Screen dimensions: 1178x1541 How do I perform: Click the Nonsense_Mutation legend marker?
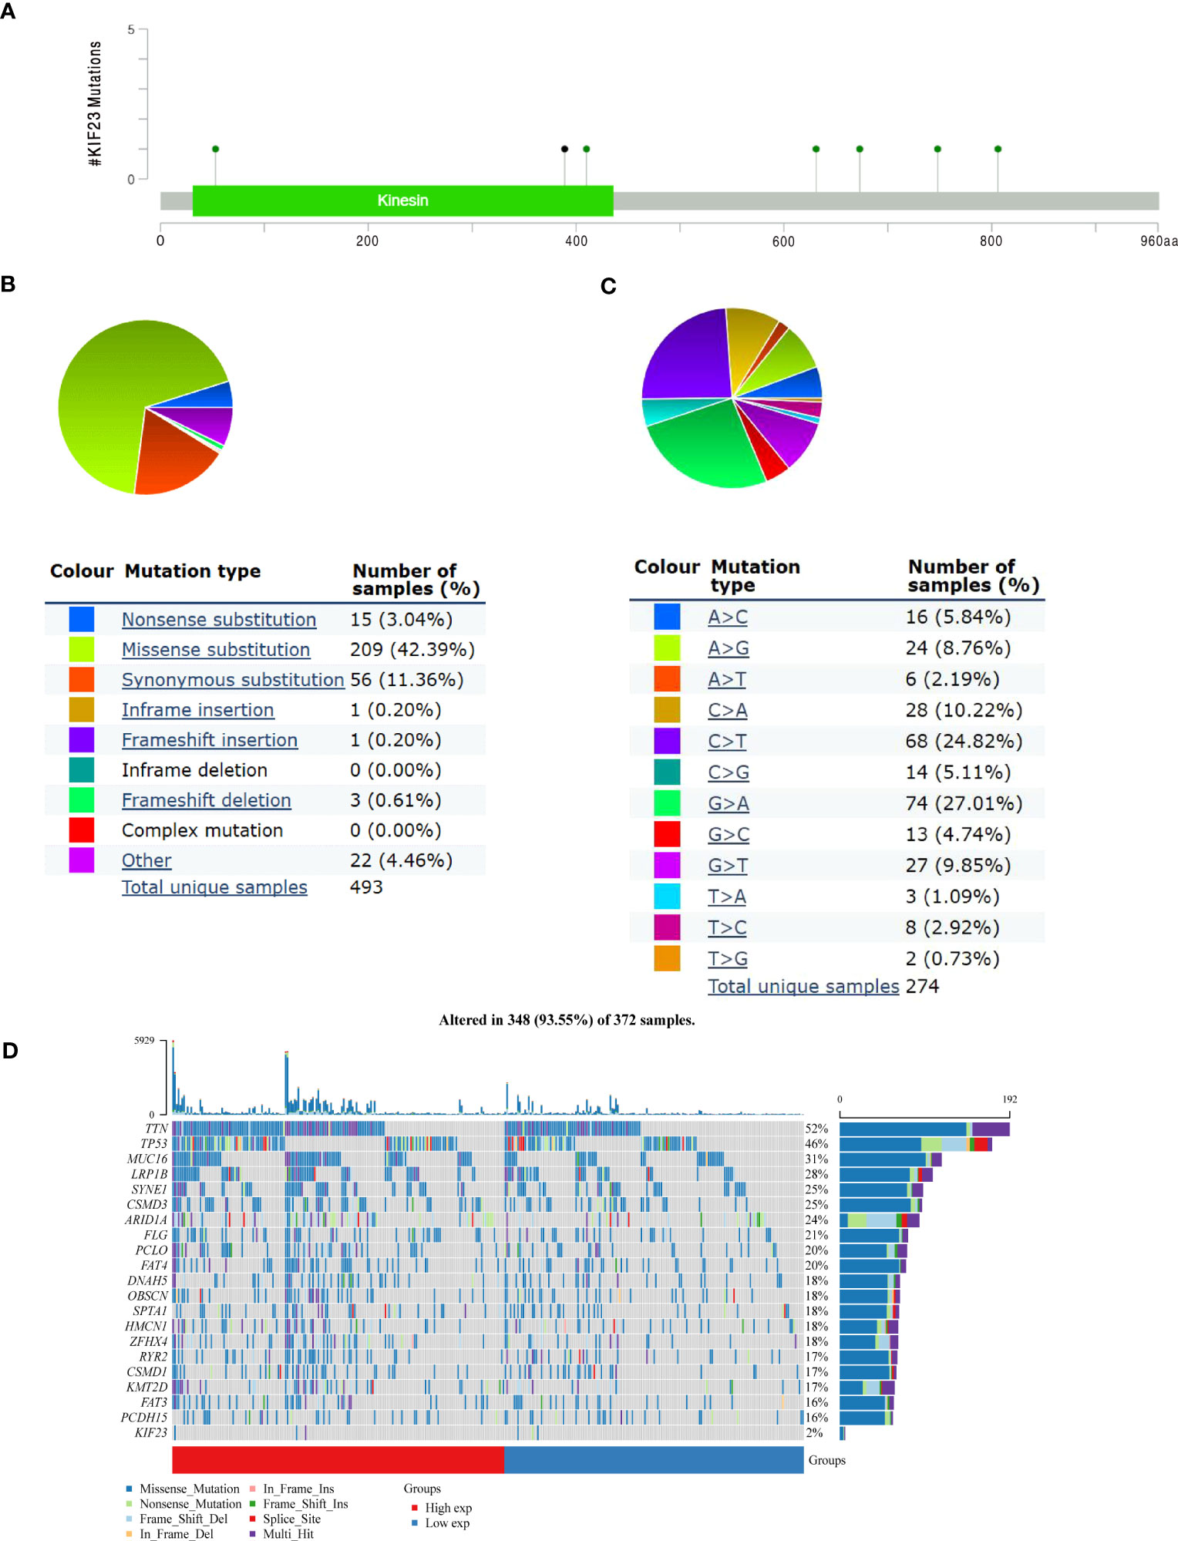(x=130, y=1504)
